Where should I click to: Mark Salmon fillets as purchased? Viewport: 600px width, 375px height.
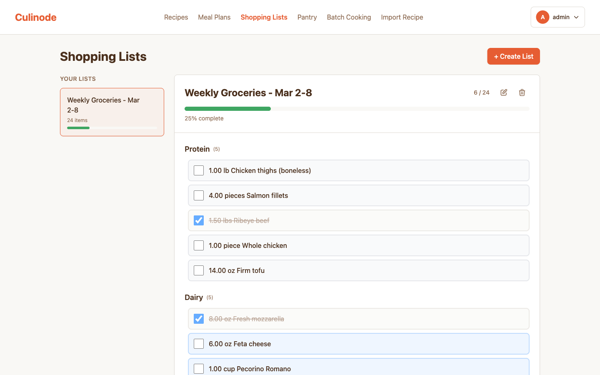point(198,195)
